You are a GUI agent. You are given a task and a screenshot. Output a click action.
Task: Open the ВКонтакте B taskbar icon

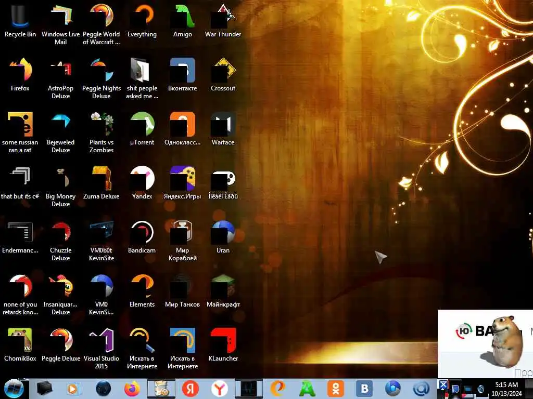364,389
